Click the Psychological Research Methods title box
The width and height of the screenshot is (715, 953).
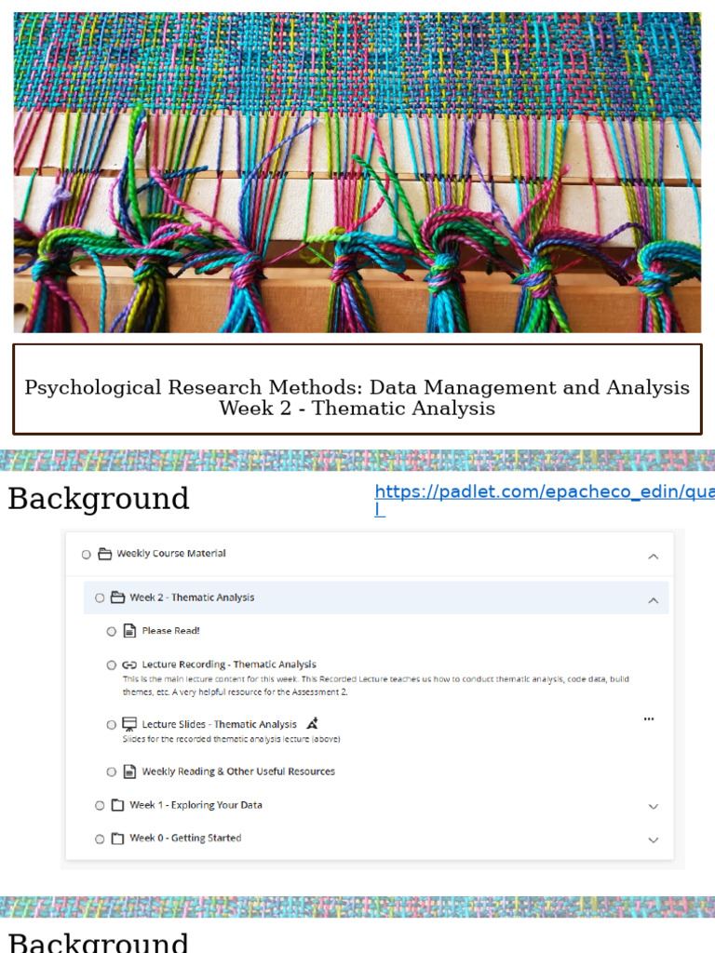point(357,389)
